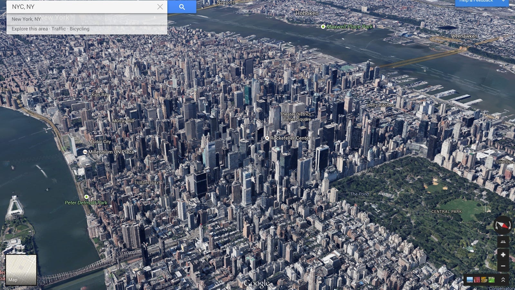This screenshot has width=515, height=290.
Task: Click the Millennium UN Plaza hotel icon
Action: pos(85,152)
